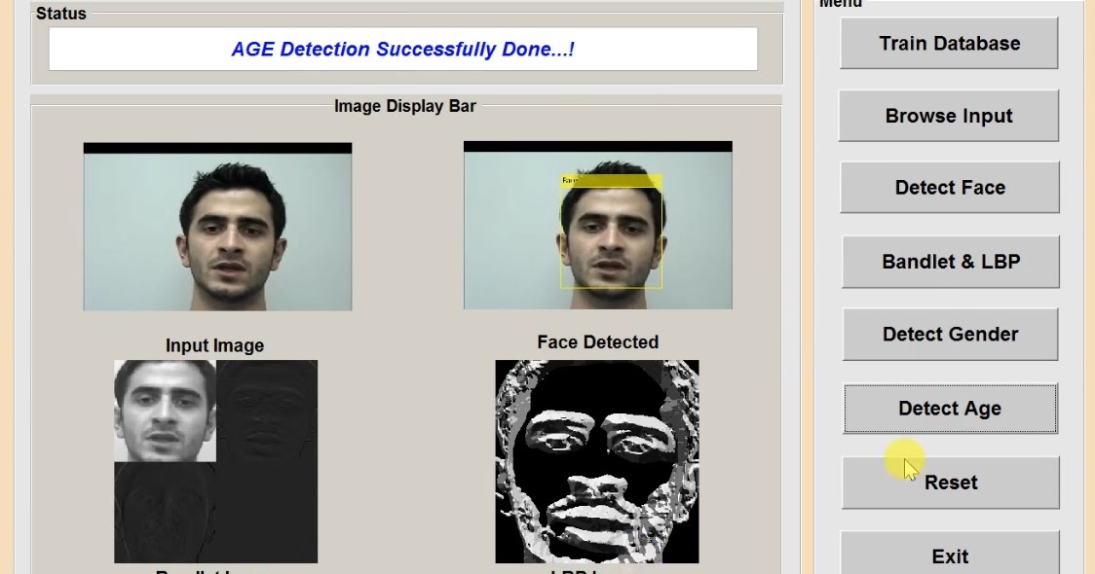Screen dimensions: 1095x574
Task: Click the Browse Input button
Action: tap(948, 115)
